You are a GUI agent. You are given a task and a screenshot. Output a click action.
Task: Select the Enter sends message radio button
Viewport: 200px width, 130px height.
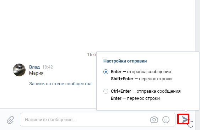106,72
